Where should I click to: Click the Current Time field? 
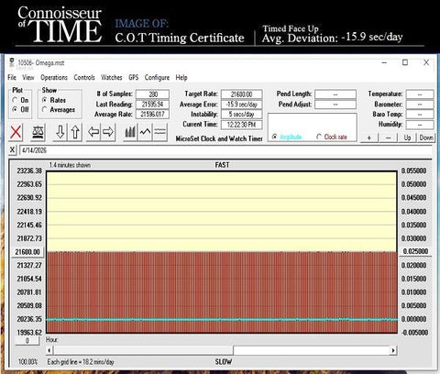tap(242, 125)
